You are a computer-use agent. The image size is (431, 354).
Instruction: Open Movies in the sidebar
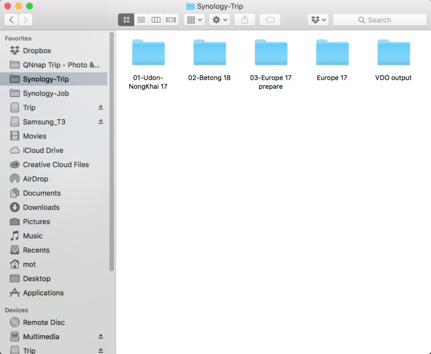pos(54,136)
